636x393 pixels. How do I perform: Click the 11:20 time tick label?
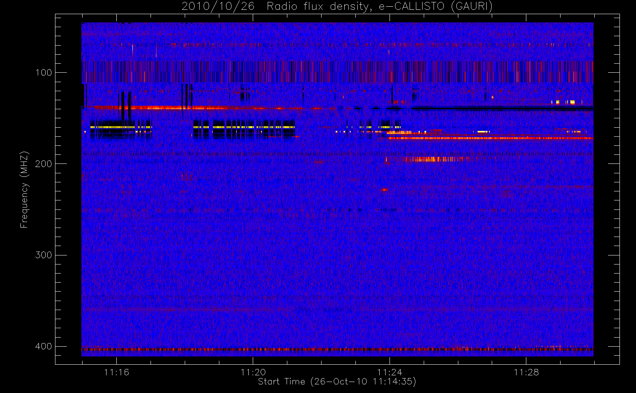253,372
